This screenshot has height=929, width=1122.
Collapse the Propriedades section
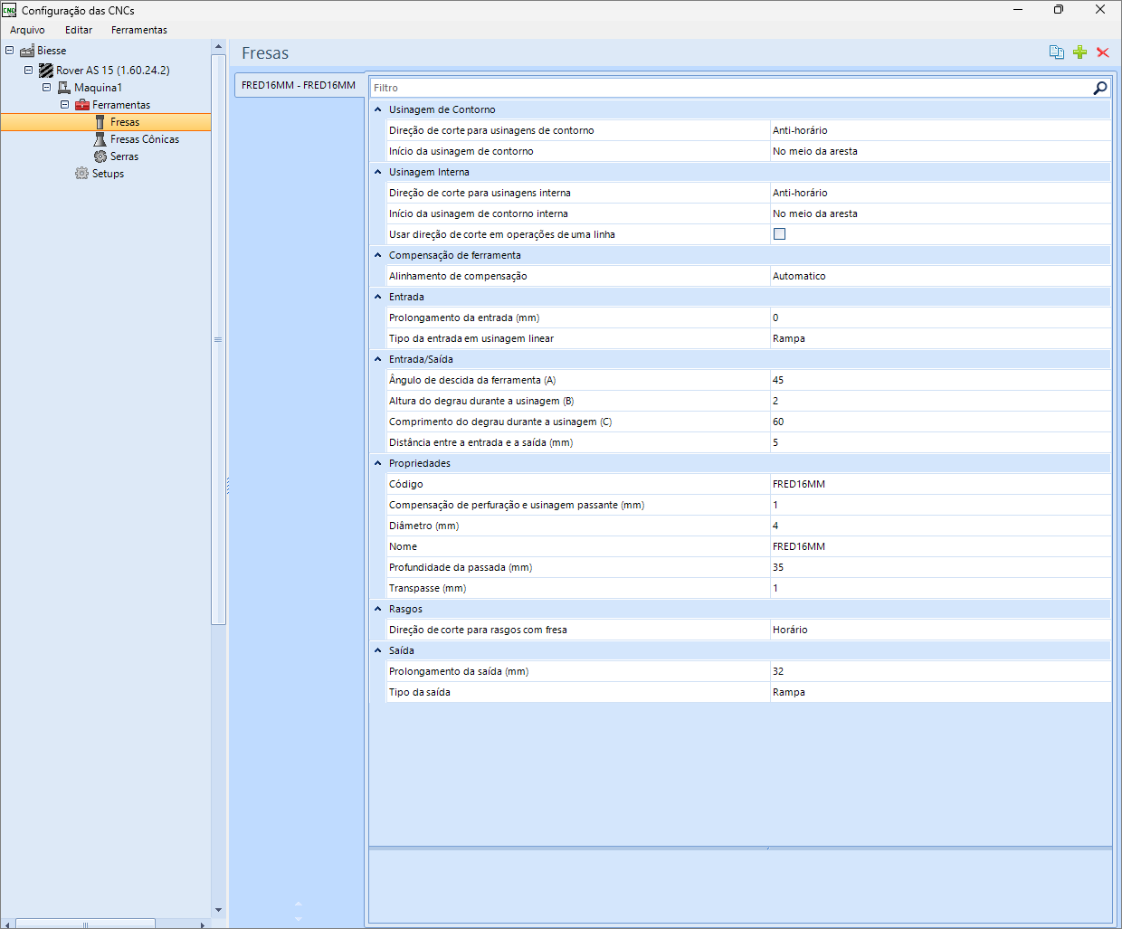(378, 463)
